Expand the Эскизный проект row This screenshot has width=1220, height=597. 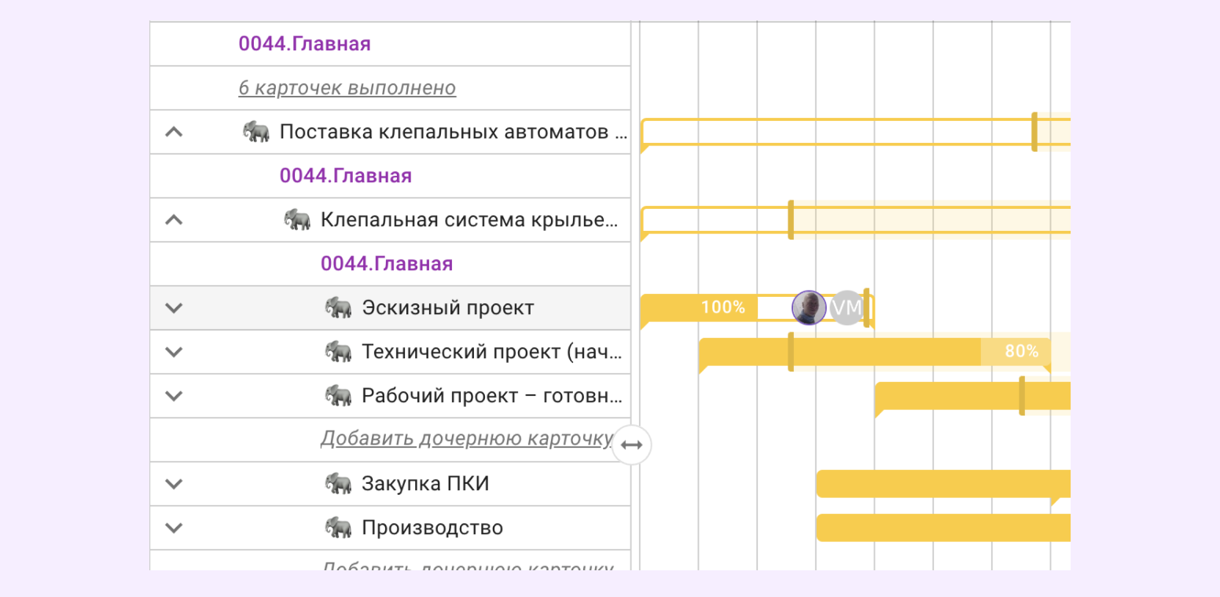coord(174,308)
